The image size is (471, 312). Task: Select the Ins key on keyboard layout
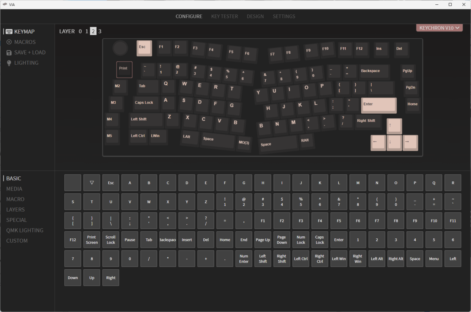pos(381,49)
